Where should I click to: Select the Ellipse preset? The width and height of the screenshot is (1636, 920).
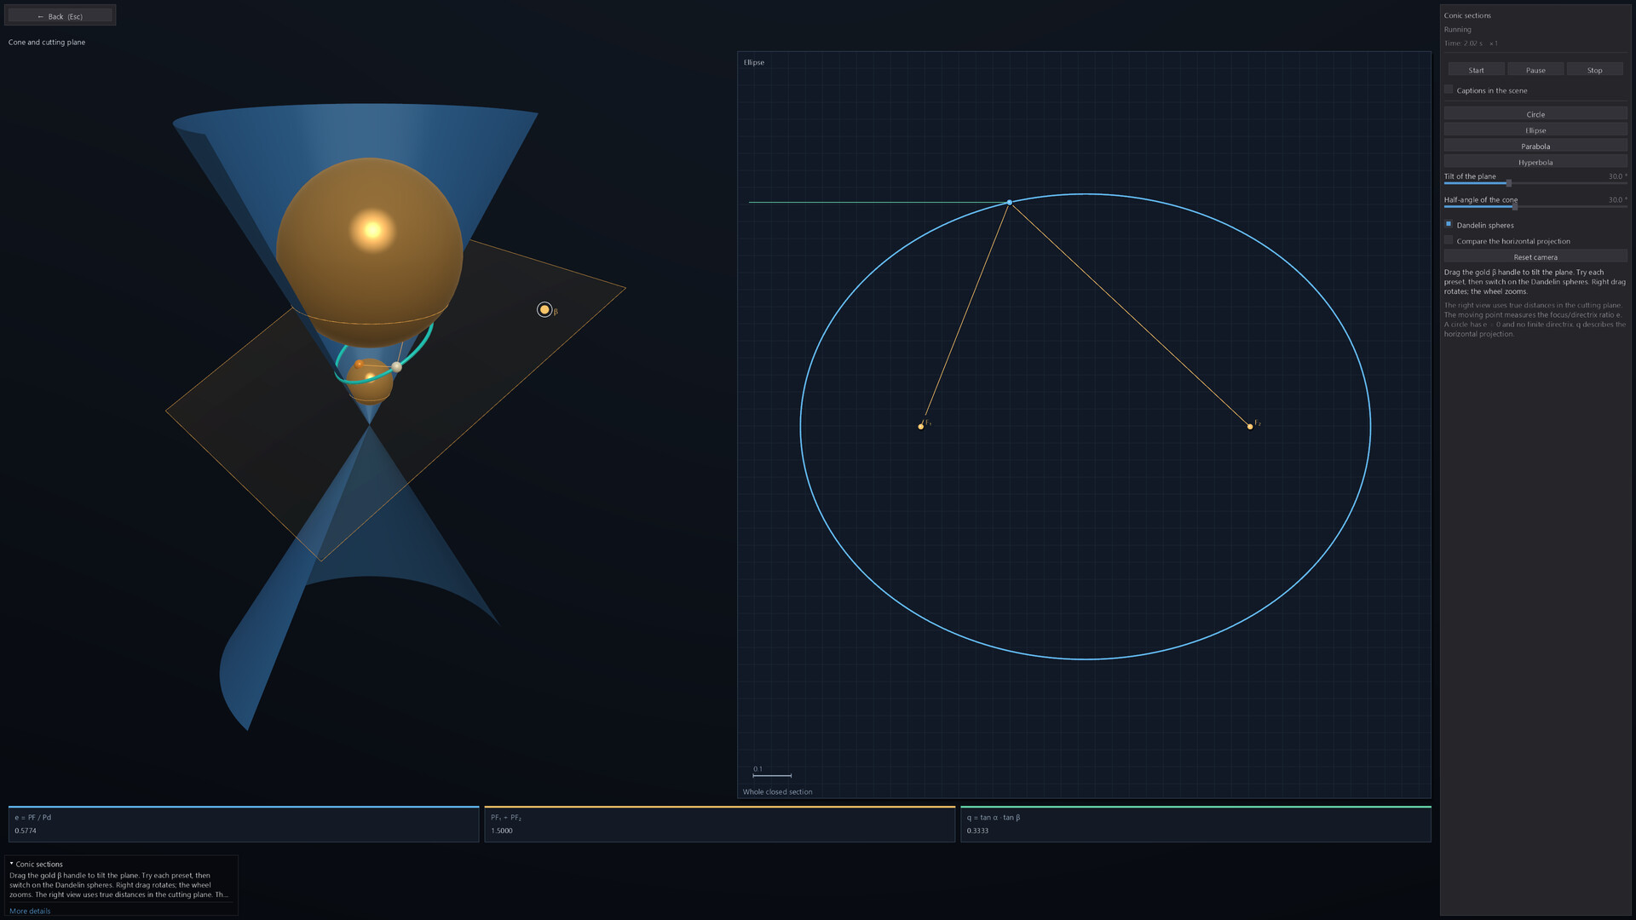click(1535, 130)
